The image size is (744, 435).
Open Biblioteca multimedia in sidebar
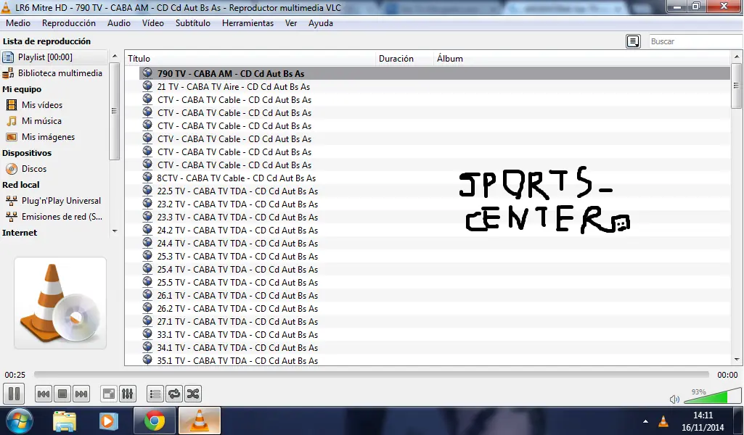pos(54,73)
